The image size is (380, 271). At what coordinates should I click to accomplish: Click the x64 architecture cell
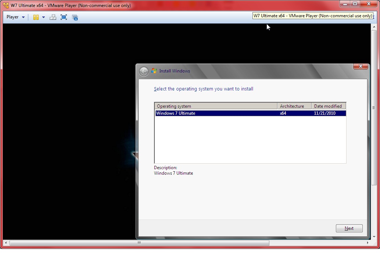pyautogui.click(x=283, y=113)
